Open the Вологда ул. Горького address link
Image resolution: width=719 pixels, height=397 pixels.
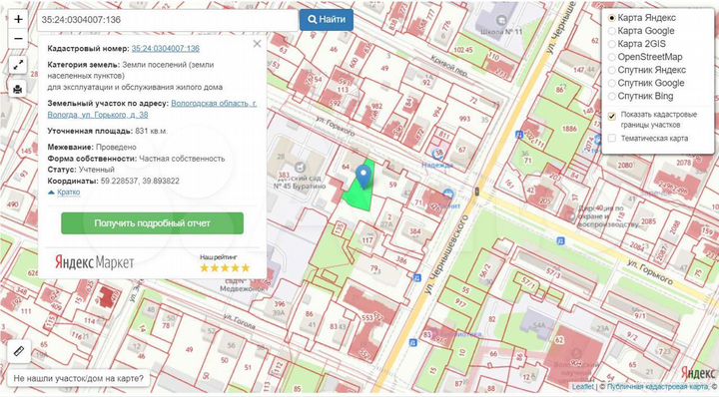coord(152,109)
